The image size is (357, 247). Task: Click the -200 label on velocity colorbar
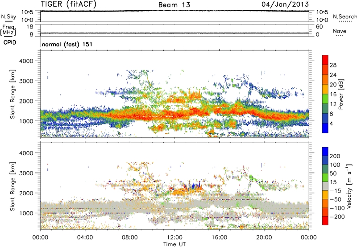coord(337,217)
